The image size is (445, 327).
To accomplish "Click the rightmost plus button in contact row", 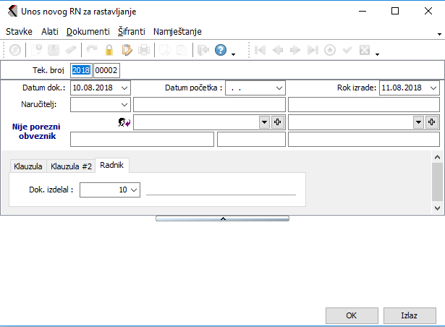I will point(432,123).
